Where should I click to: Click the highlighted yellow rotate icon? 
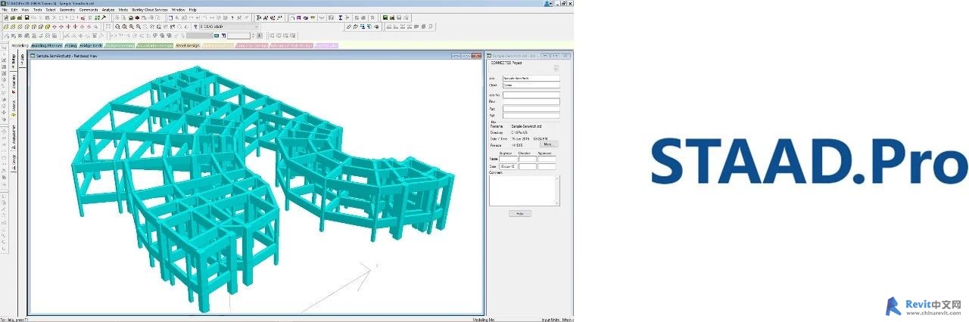pos(47,26)
